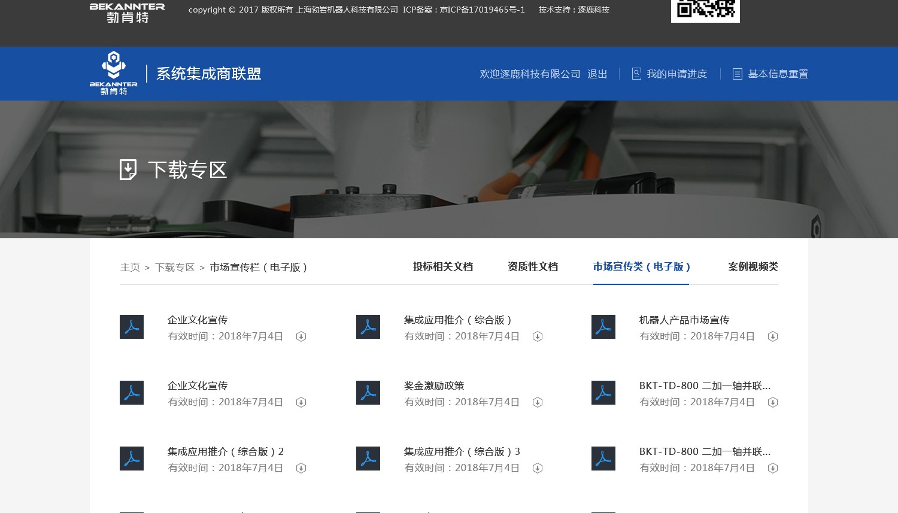Open the 机器人产品市场宣传 document title
Viewport: 898px width, 513px height.
pyautogui.click(x=684, y=320)
